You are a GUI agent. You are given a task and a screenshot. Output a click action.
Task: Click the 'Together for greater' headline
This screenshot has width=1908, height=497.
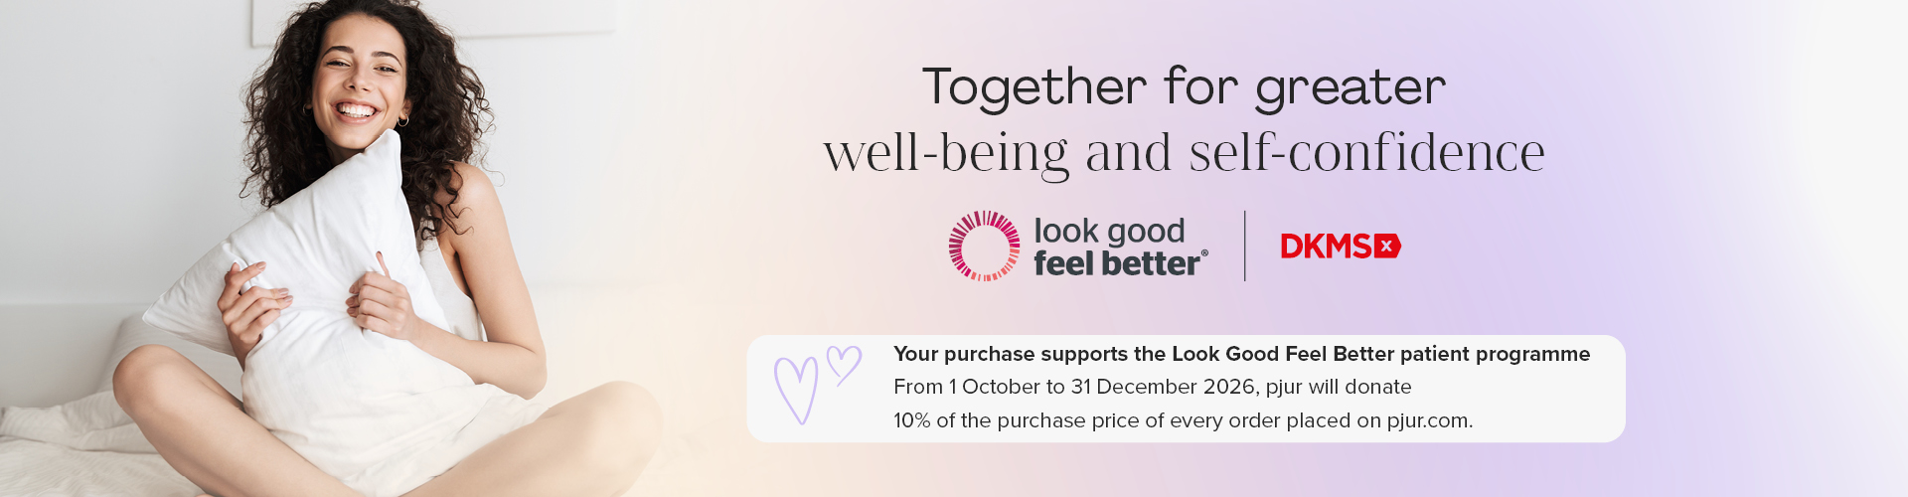tap(1184, 87)
